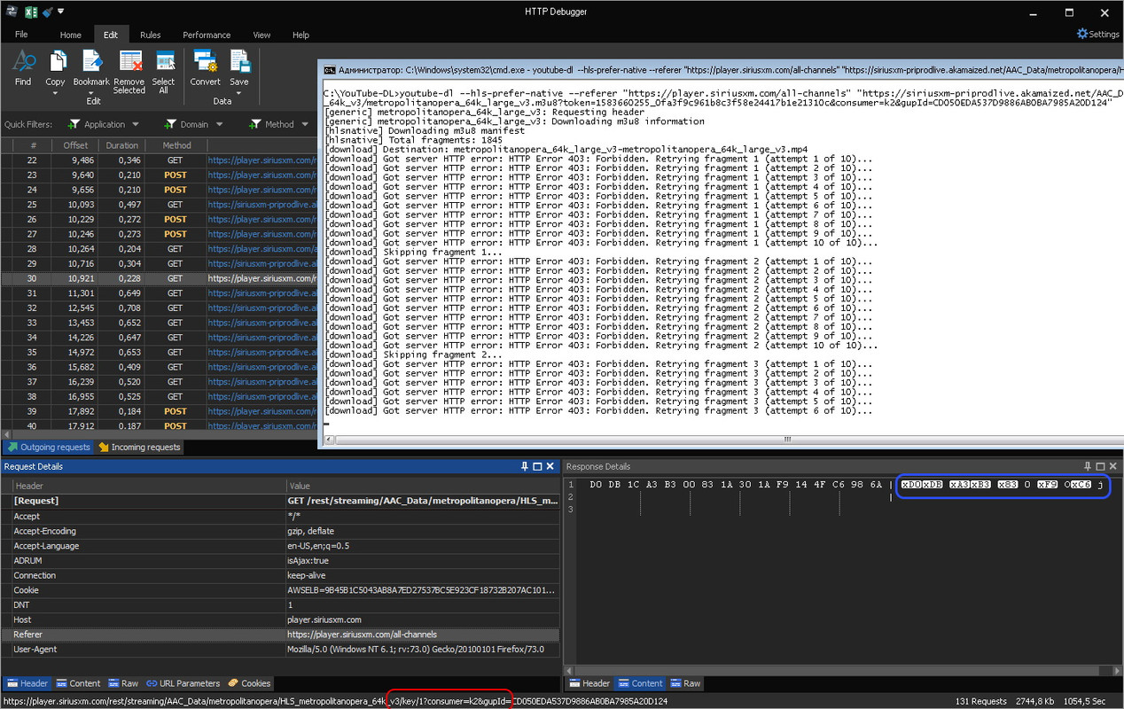Switch to the Rules ribbon tab
Image resolution: width=1124 pixels, height=709 pixels.
[x=151, y=35]
